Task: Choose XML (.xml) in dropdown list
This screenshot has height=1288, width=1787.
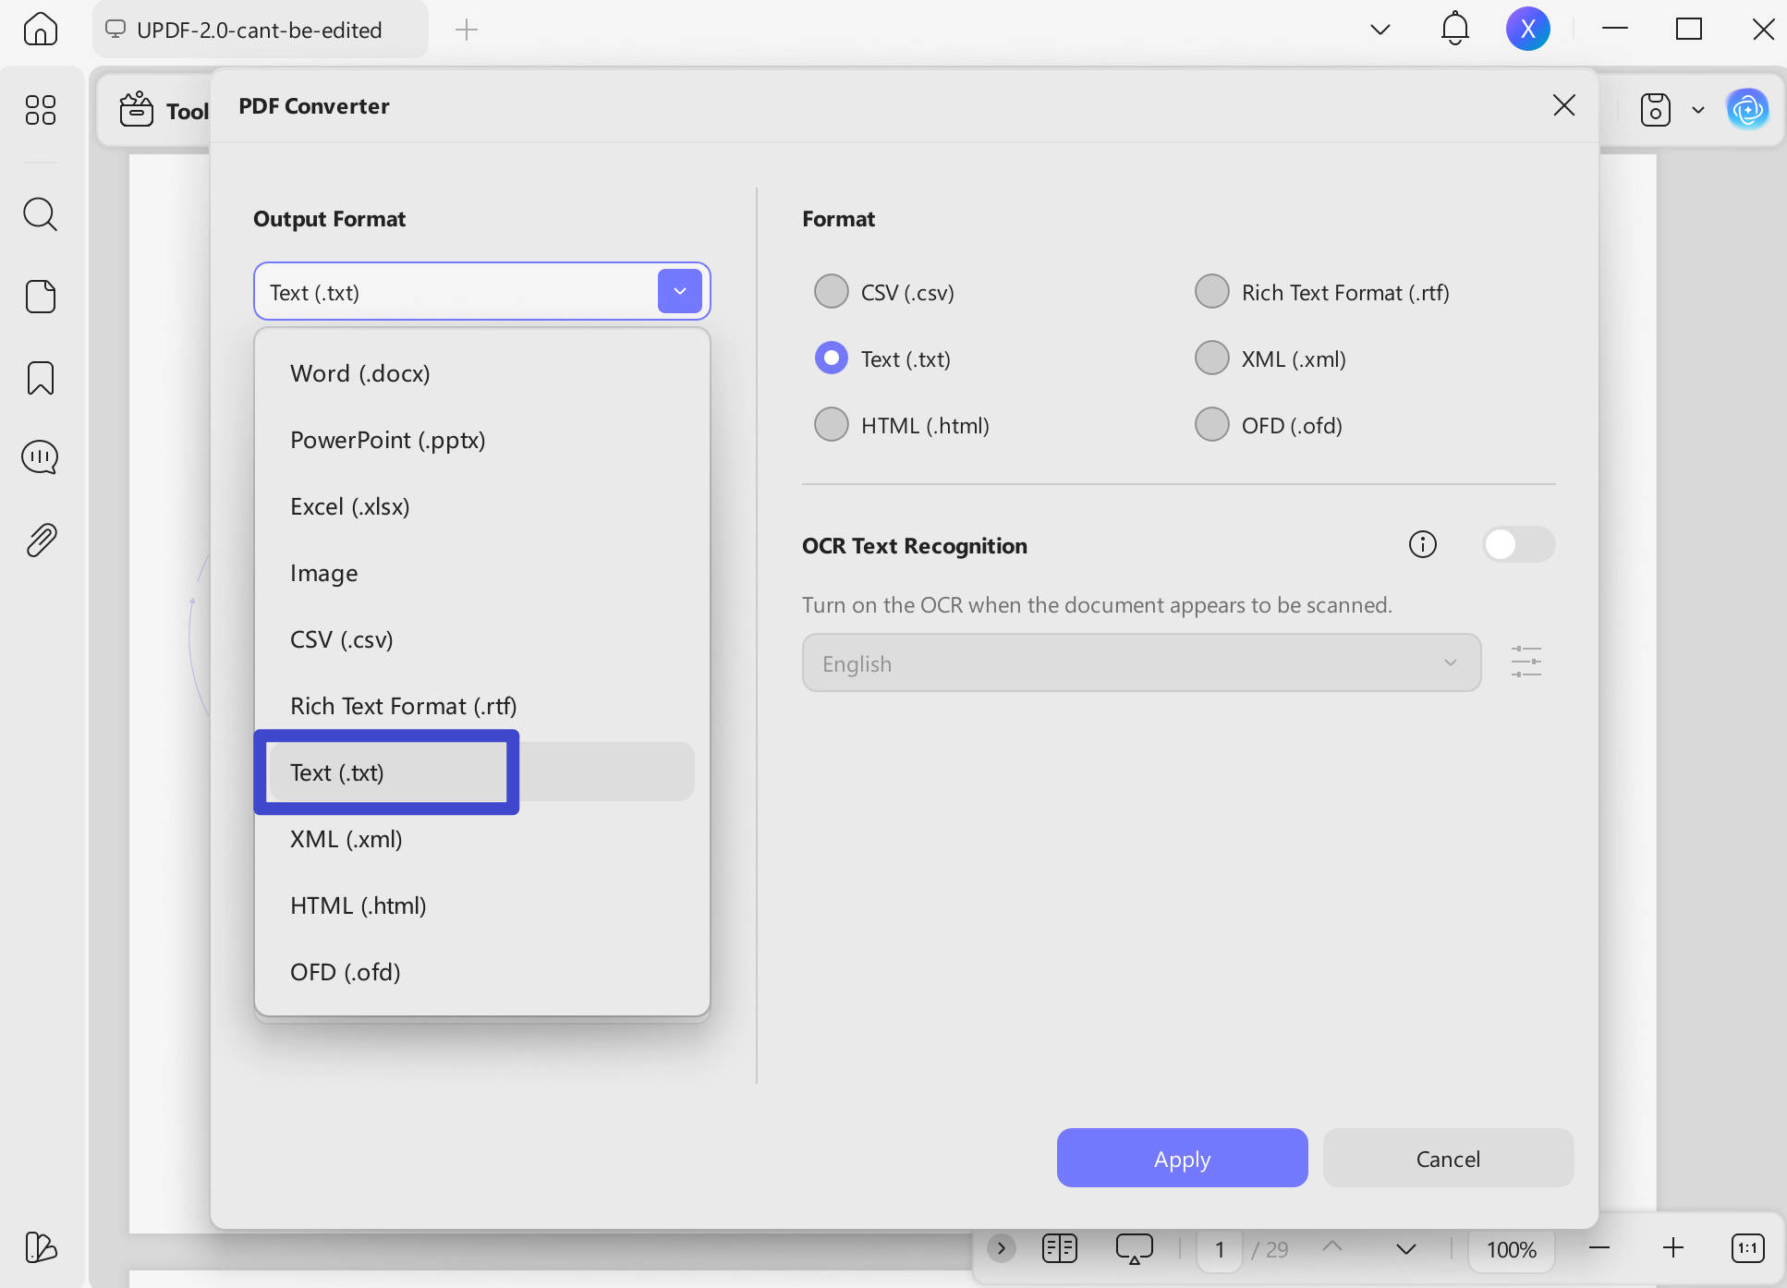Action: (481, 839)
